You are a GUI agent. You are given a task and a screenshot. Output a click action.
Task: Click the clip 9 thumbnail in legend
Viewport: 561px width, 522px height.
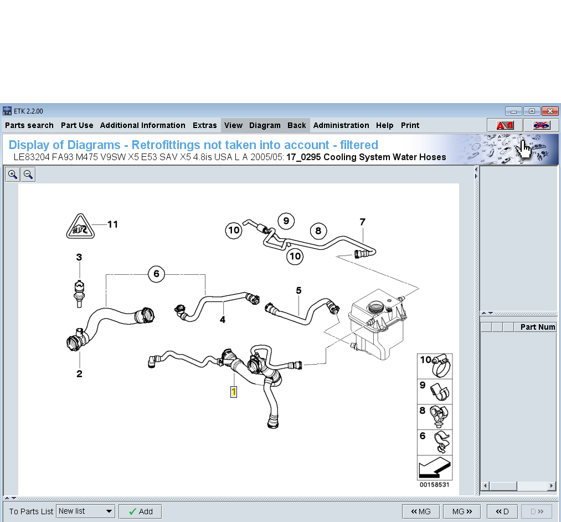435,391
